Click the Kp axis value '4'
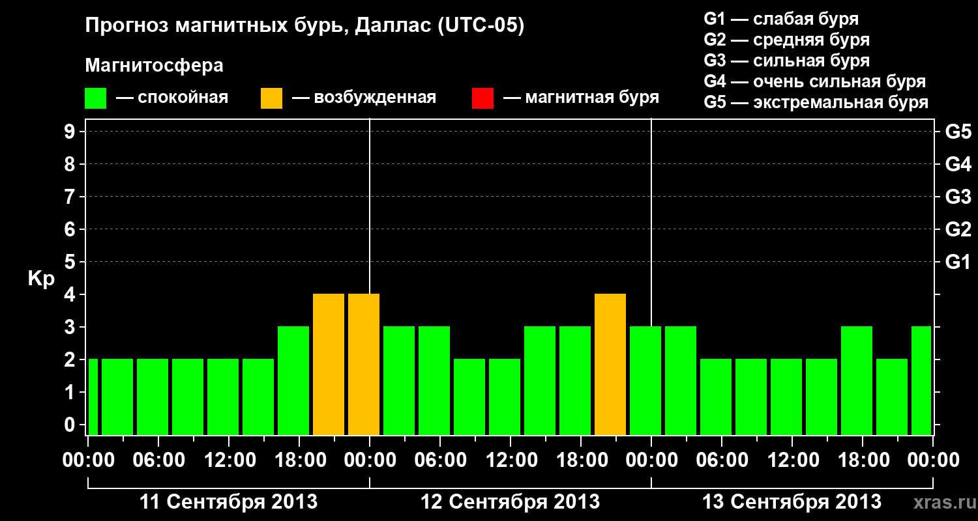 coord(71,295)
